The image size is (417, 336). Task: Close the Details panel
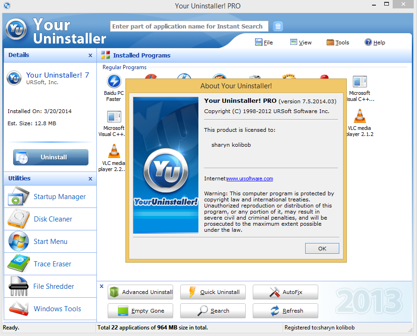(90, 55)
